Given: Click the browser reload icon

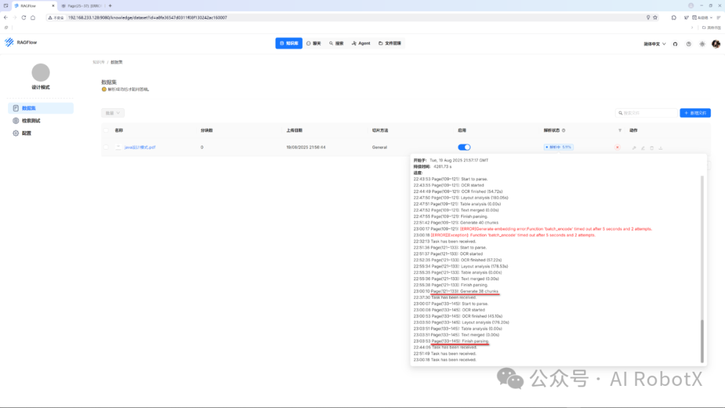Looking at the screenshot, I should coord(23,17).
